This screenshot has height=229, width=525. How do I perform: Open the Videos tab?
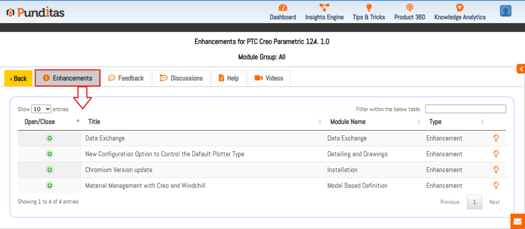tap(269, 78)
